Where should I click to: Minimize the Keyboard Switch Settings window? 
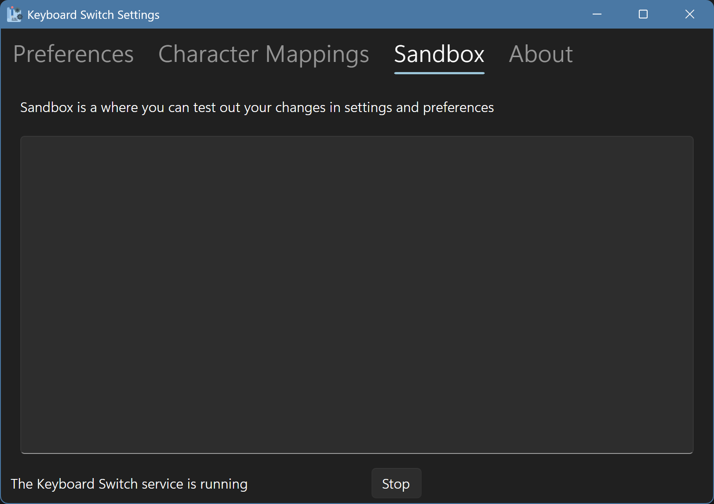tap(597, 14)
